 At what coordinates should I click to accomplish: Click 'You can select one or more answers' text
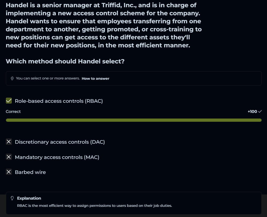48,78
